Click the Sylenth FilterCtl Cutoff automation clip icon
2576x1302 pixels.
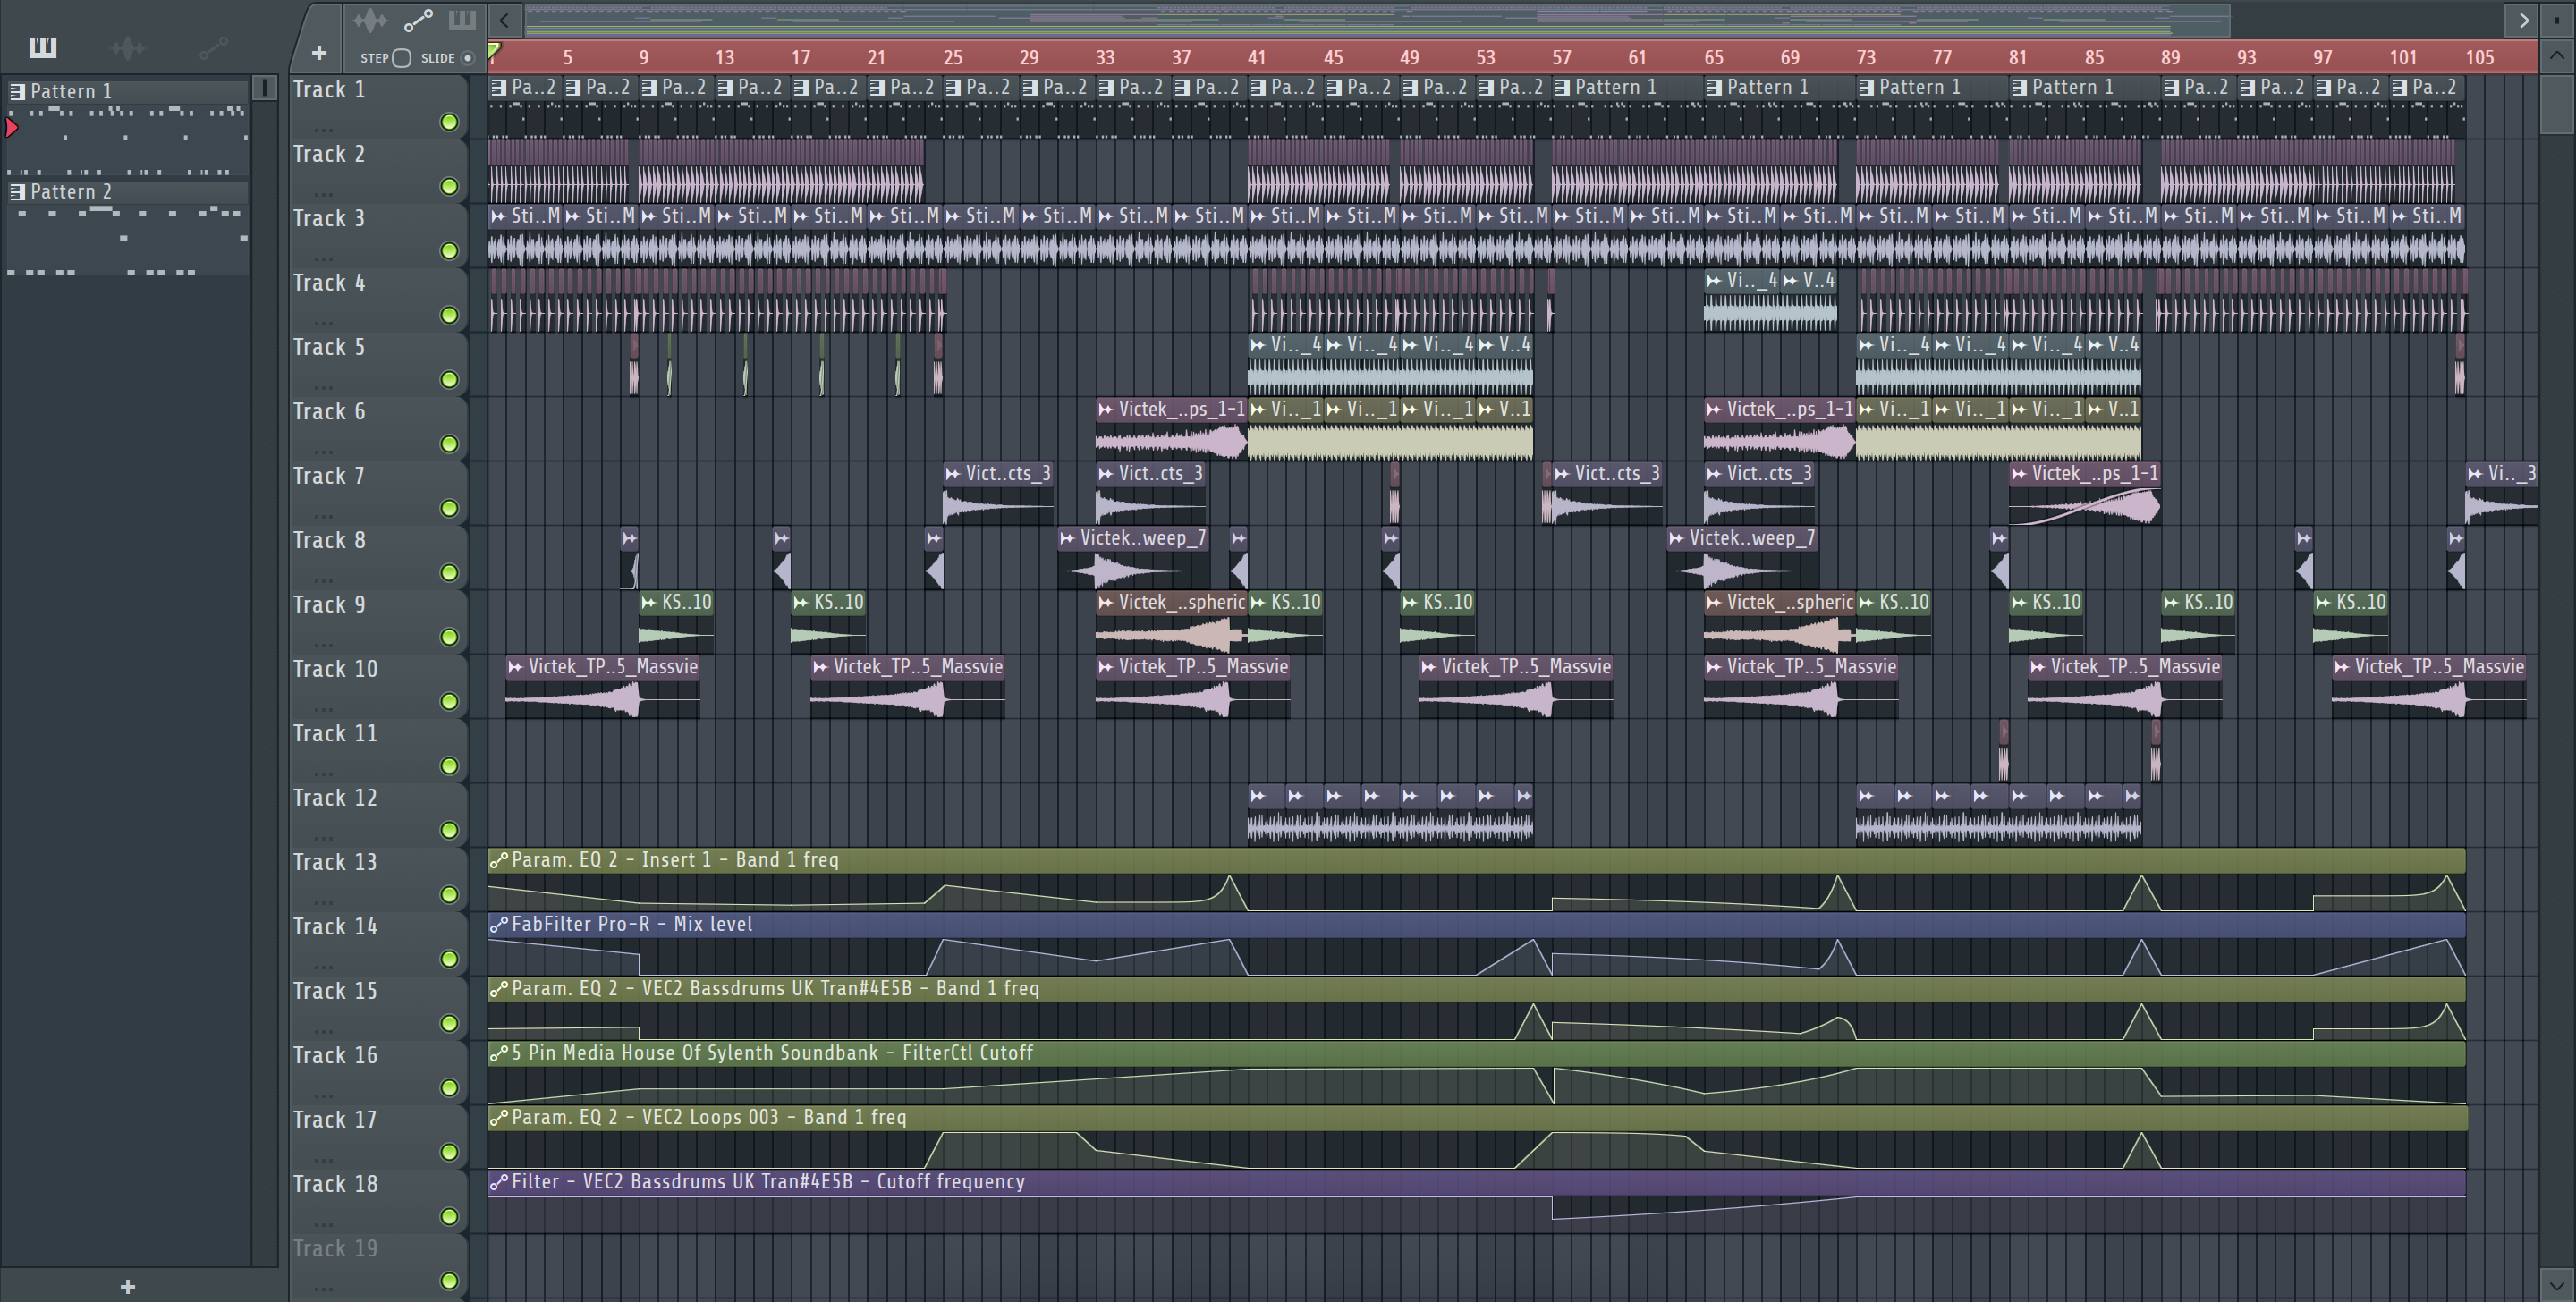(498, 1053)
